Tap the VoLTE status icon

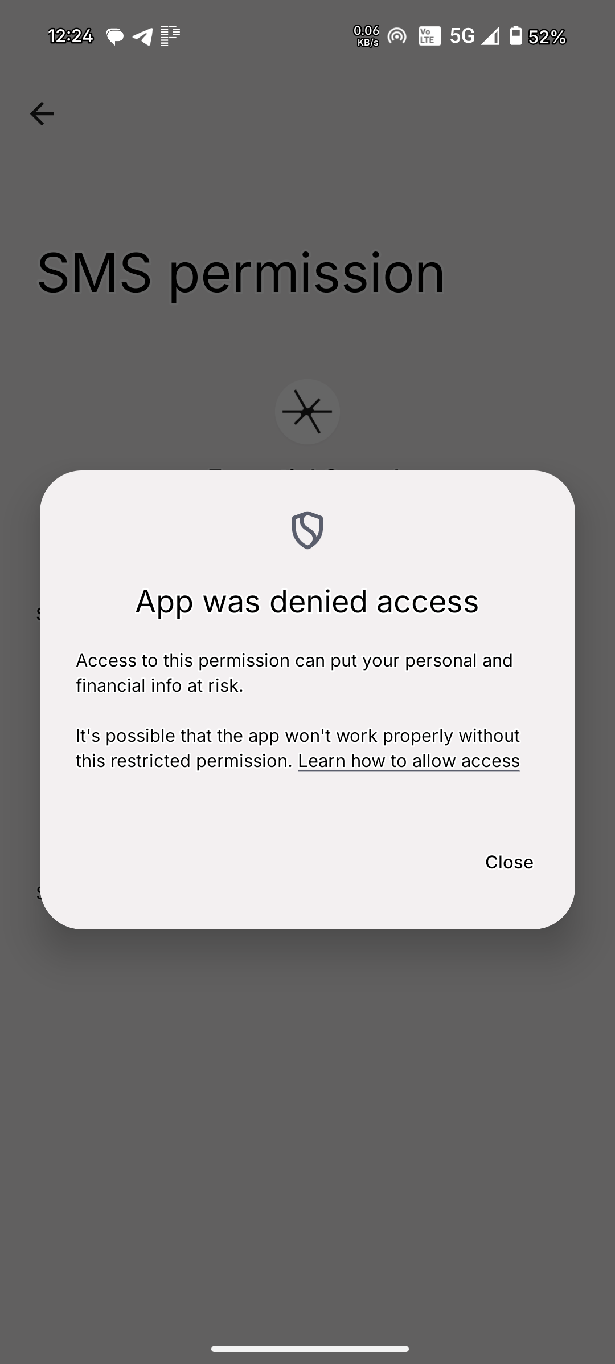click(x=429, y=36)
